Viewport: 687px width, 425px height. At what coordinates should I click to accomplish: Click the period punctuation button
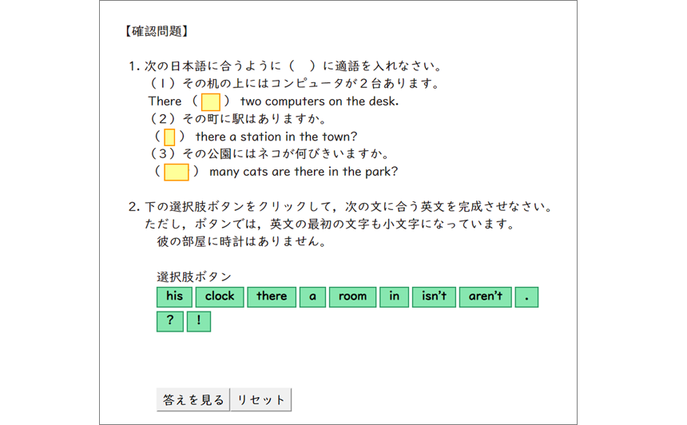[x=526, y=296]
